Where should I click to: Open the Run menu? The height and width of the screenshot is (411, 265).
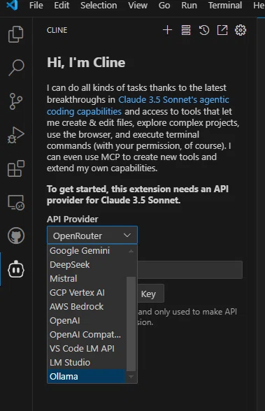point(189,6)
